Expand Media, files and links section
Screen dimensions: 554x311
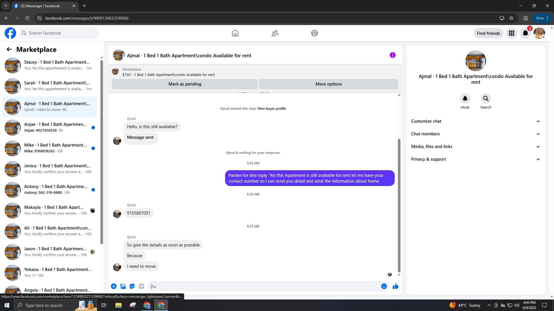point(476,147)
